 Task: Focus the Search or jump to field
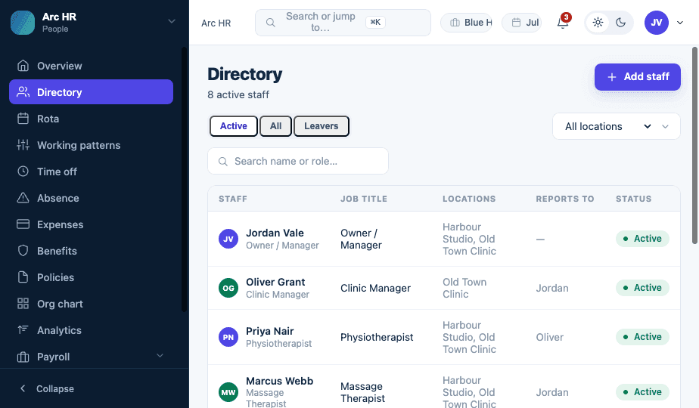(343, 22)
